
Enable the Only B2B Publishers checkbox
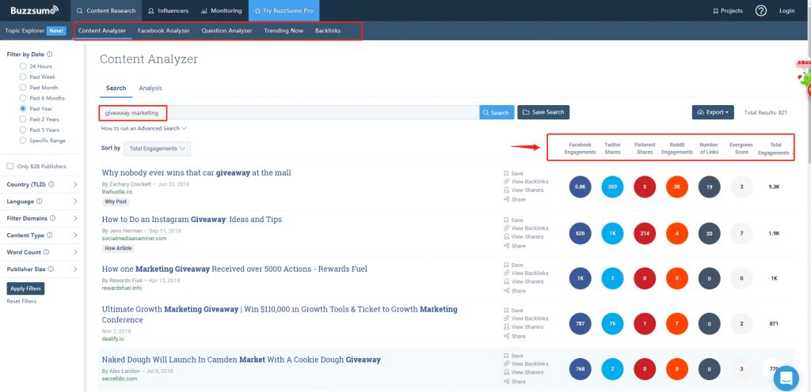pyautogui.click(x=10, y=166)
